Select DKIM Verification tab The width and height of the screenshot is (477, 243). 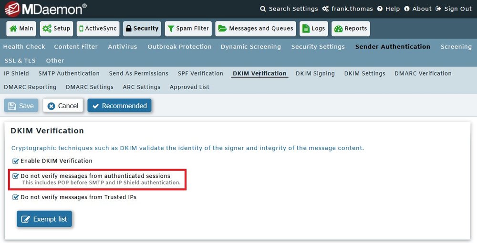259,73
